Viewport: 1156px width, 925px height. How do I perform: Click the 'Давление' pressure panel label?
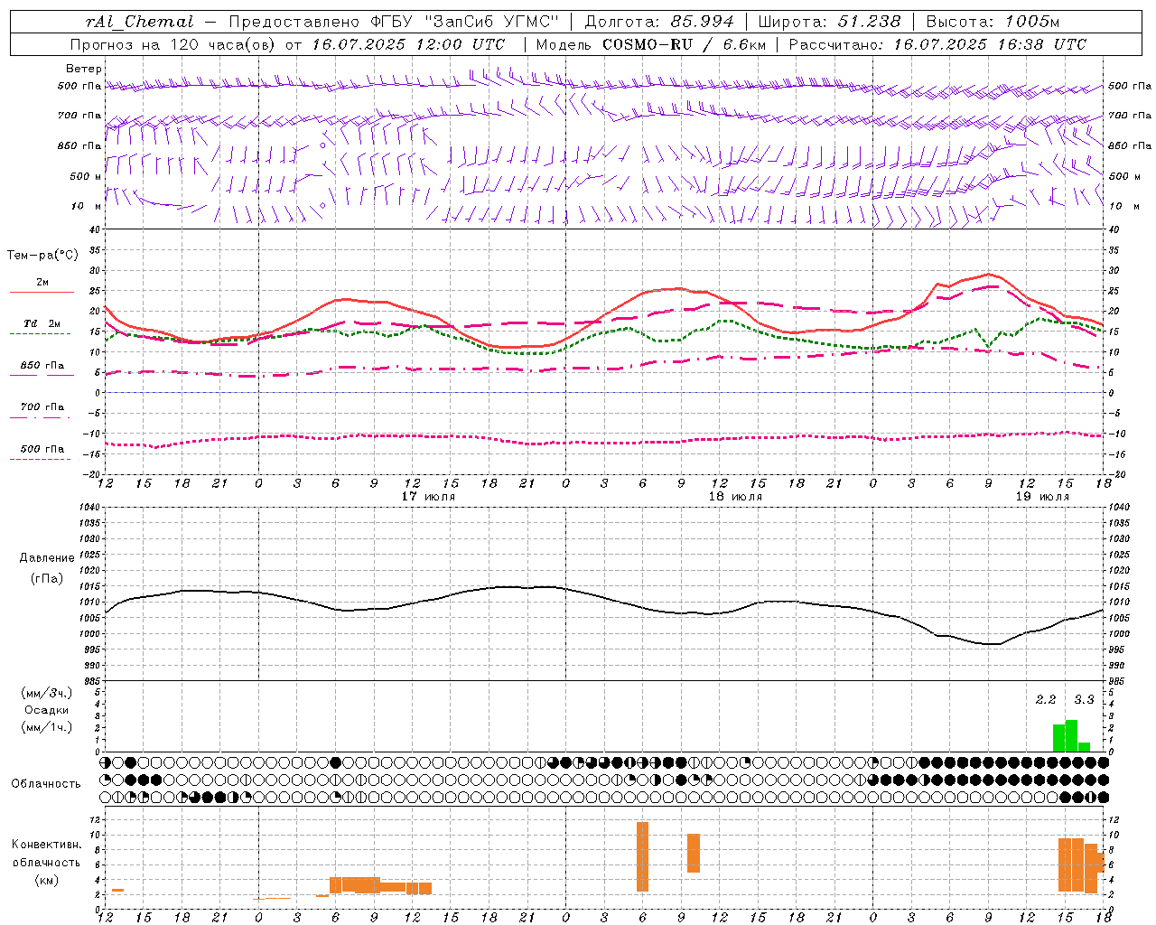coord(47,558)
